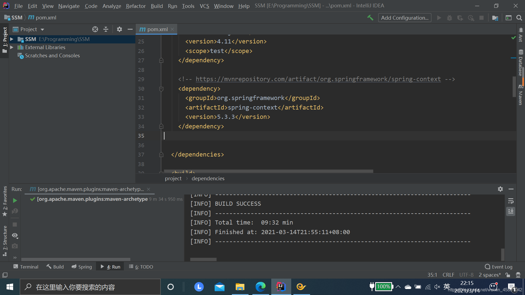
Task: Open the Event Log button
Action: click(499, 267)
